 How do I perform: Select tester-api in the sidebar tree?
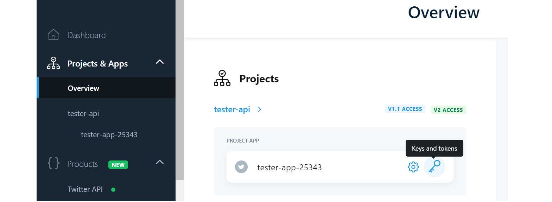pos(83,114)
